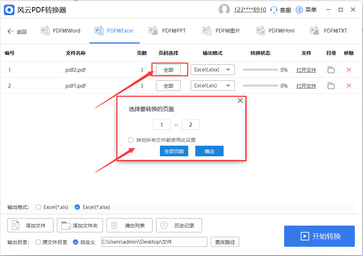Image resolution: width=363 pixels, height=256 pixels.
Task: Remove pdf1.pdf with red X
Action: (x=348, y=86)
